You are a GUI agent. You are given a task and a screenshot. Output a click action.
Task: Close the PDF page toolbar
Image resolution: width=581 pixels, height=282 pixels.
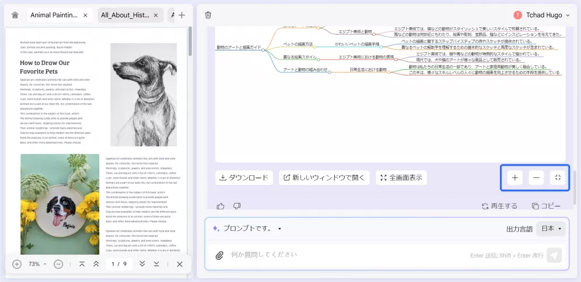click(x=180, y=264)
